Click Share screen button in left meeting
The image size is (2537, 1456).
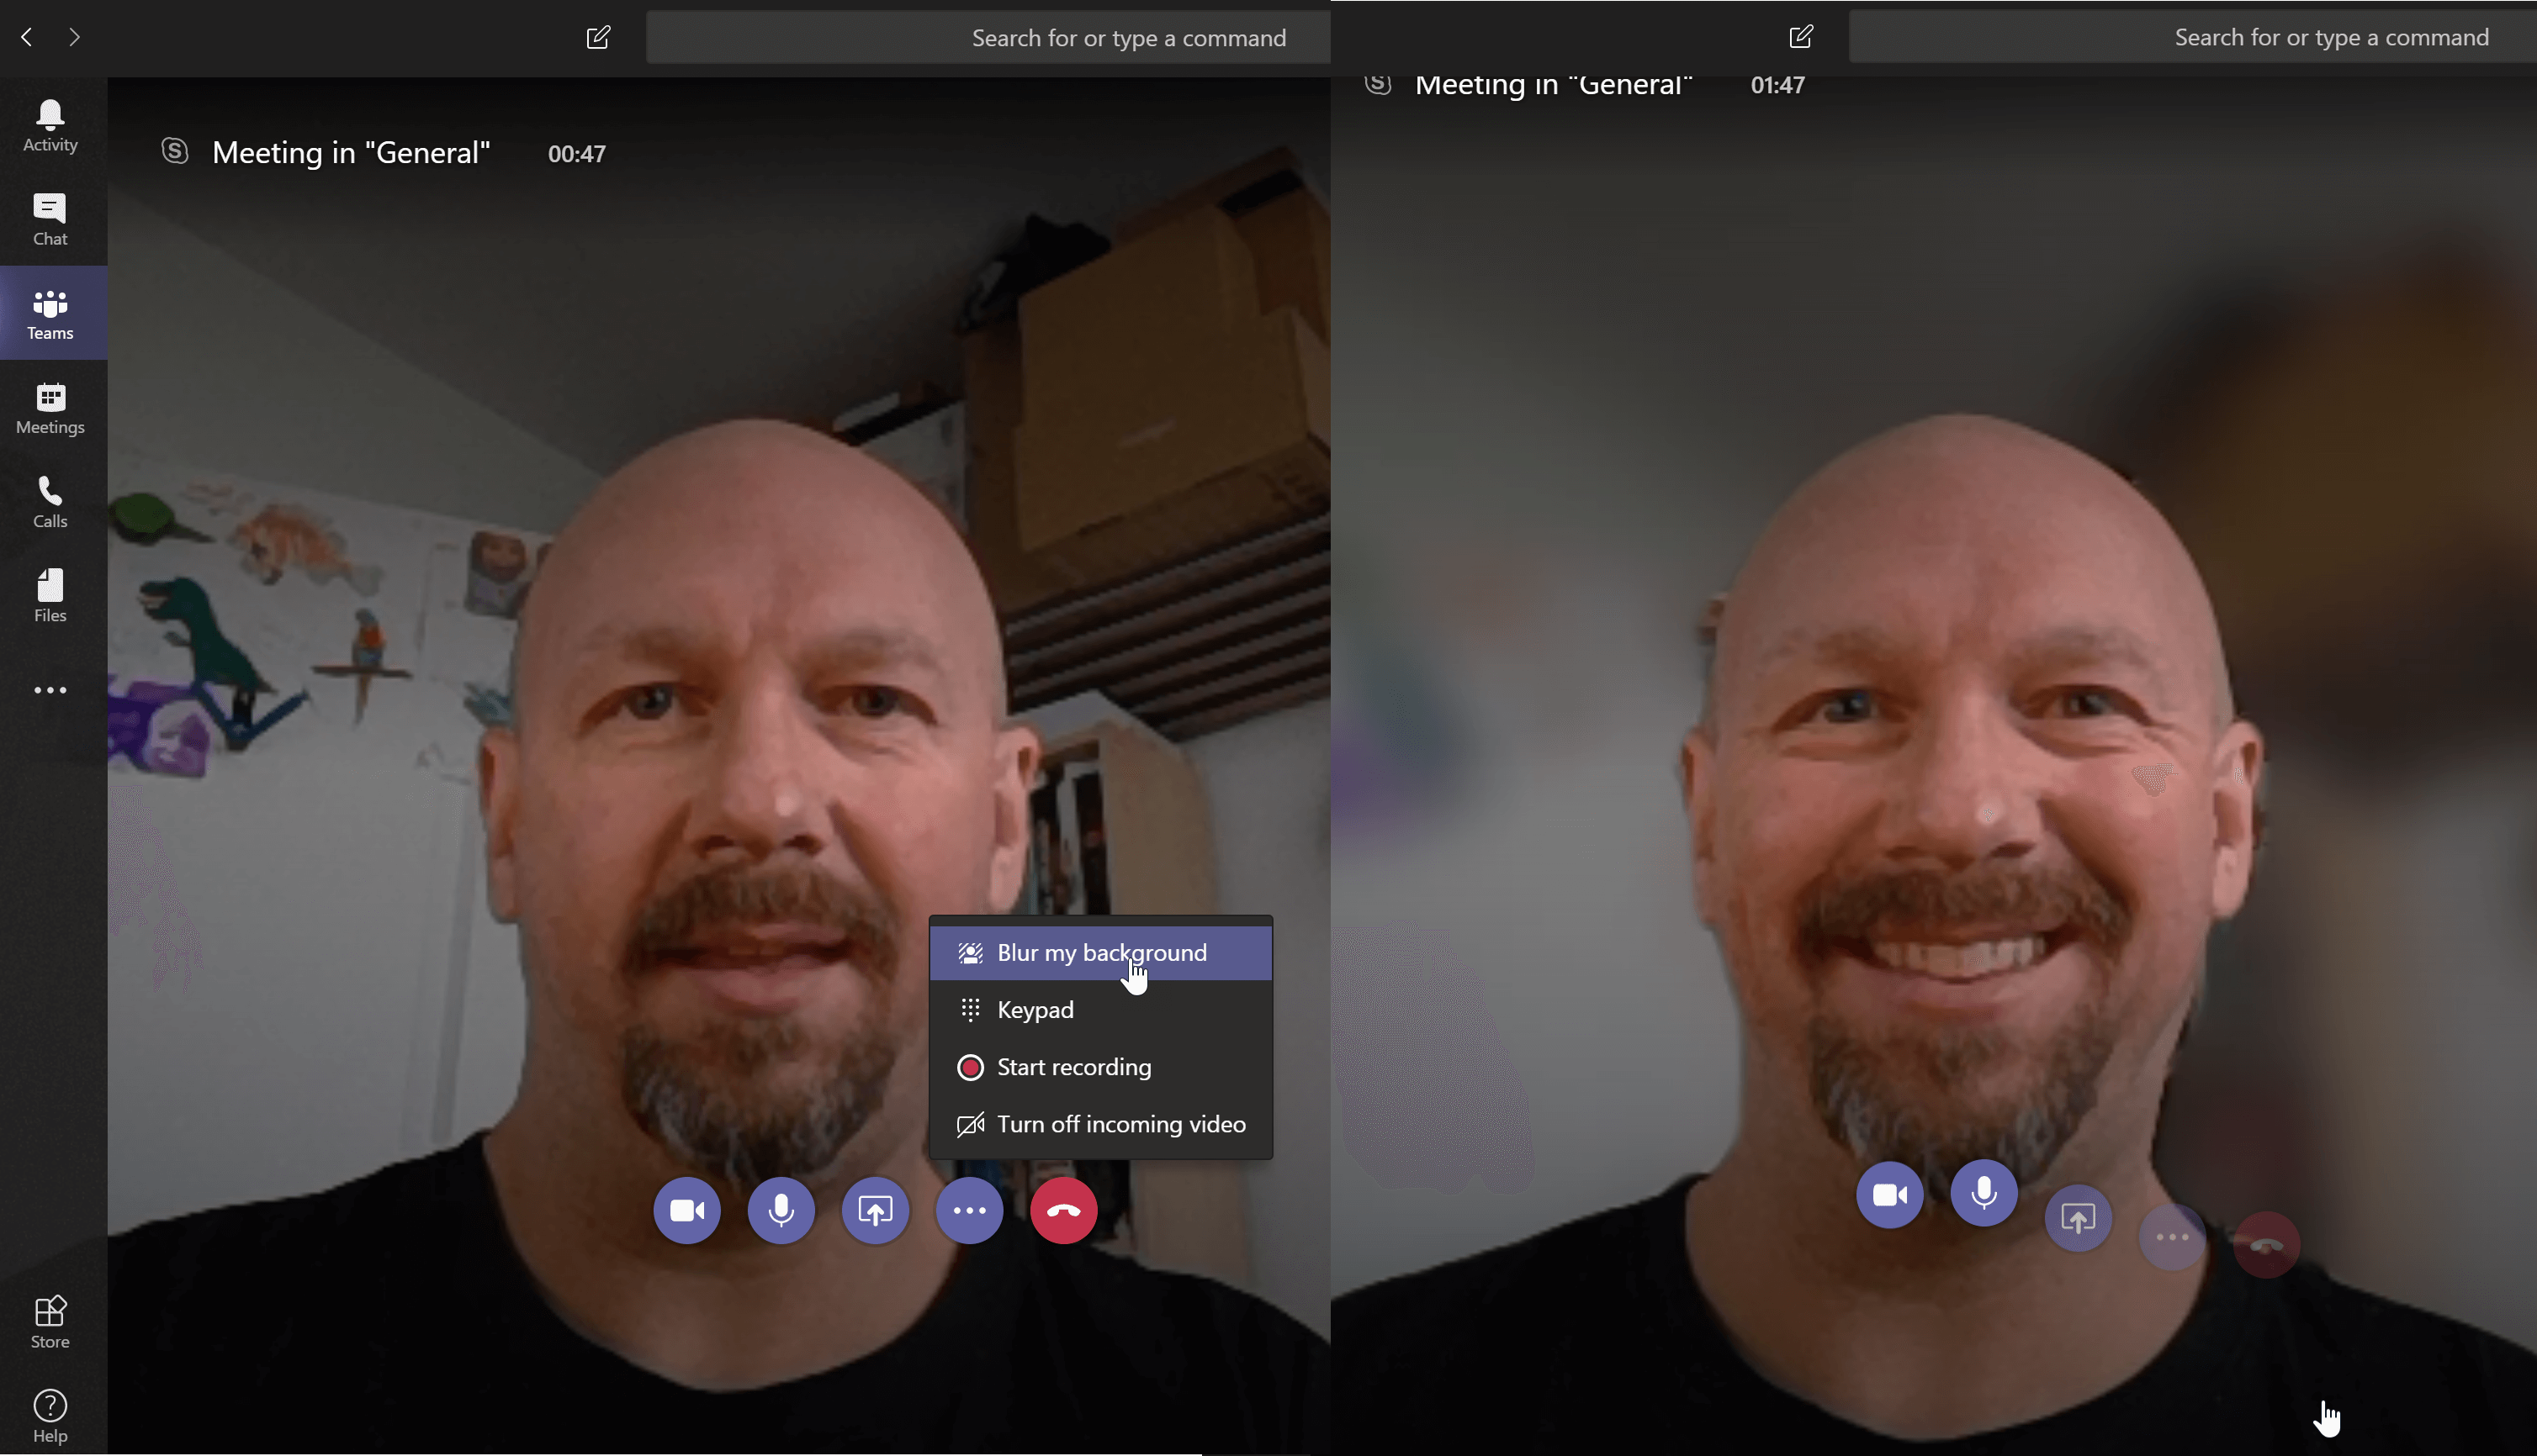(x=876, y=1210)
